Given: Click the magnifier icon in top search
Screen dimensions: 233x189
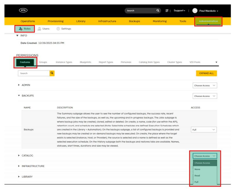Looking at the screenshot, I should pyautogui.click(x=158, y=10).
